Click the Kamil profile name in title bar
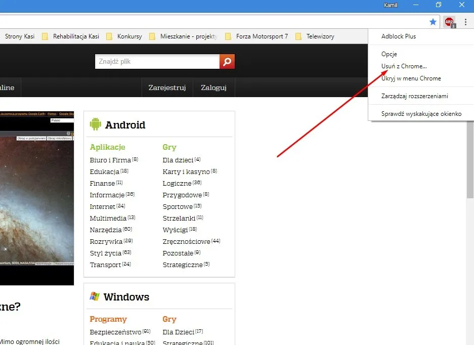474x345 pixels. 390,5
